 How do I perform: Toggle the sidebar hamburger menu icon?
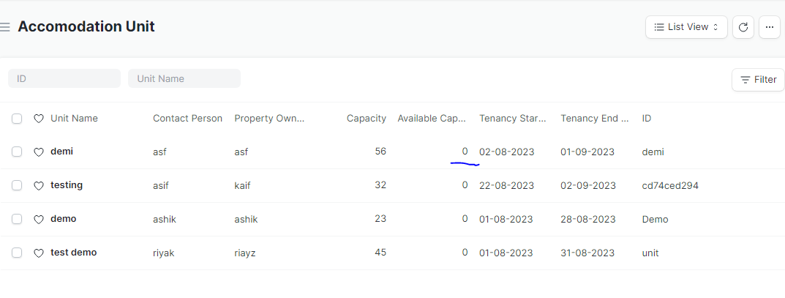5,27
